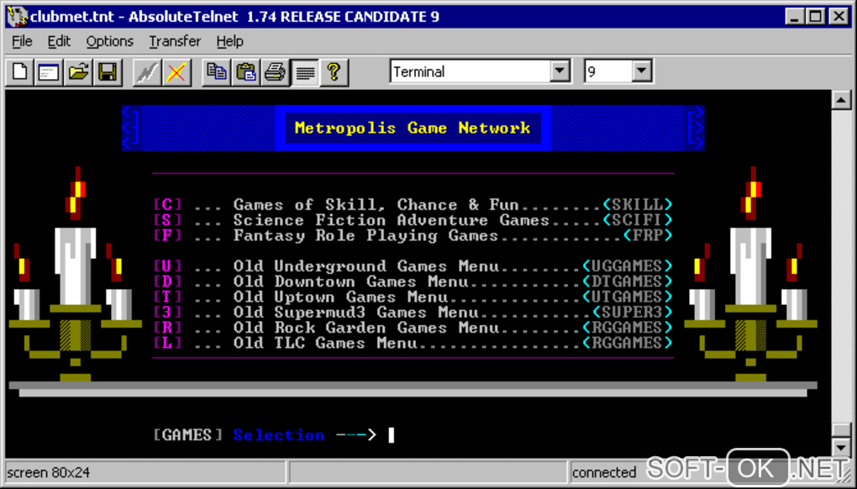Viewport: 857px width, 489px height.
Task: Click the Games of Skill, Chance & Fun entry
Action: point(413,205)
